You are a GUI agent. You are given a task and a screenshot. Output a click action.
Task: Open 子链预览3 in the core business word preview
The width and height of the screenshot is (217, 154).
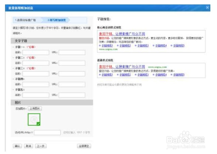click(x=143, y=45)
